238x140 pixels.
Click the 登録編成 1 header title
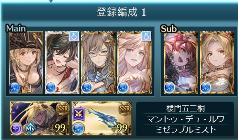(x=121, y=12)
